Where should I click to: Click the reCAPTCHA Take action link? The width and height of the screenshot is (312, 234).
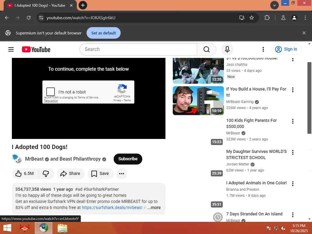point(51,101)
